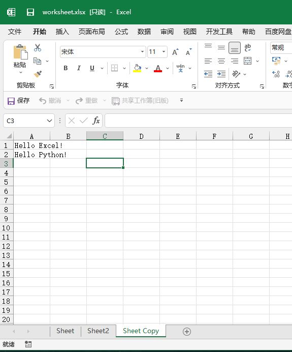Click macro record icon in status bar
Viewport: 292px width, 352px height.
(28, 344)
